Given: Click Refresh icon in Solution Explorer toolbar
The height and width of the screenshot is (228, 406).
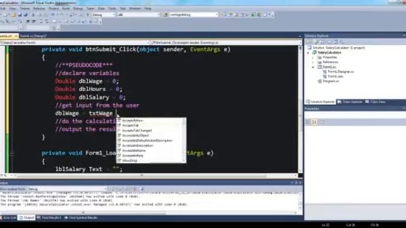Looking at the screenshot, I should click(323, 42).
